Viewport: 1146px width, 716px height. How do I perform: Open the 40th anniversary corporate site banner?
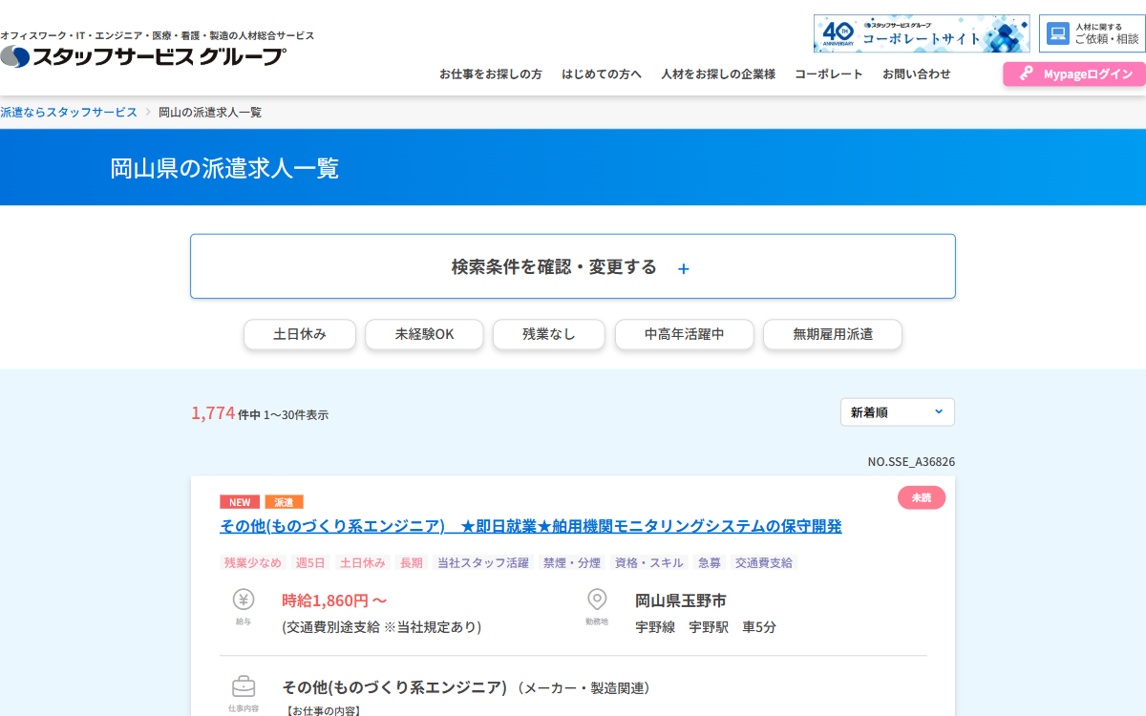pyautogui.click(x=922, y=33)
